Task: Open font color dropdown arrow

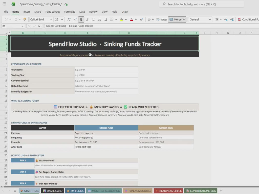Action: click(x=136, y=19)
